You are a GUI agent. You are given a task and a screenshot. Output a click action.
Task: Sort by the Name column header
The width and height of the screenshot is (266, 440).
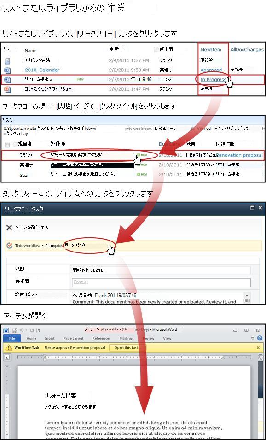pos(30,51)
